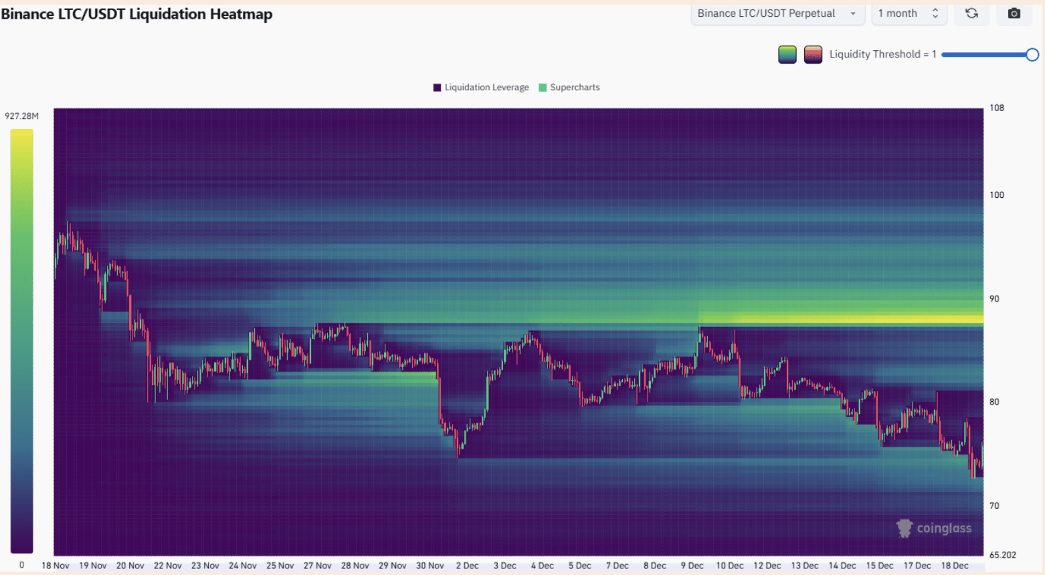Click the 7 Dec date label
The width and height of the screenshot is (1045, 575).
point(617,566)
